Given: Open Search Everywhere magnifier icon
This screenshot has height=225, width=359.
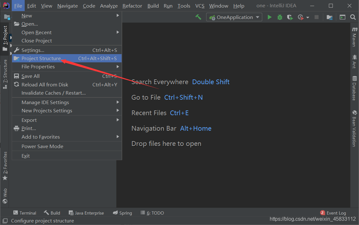Looking at the screenshot, I should 353,17.
